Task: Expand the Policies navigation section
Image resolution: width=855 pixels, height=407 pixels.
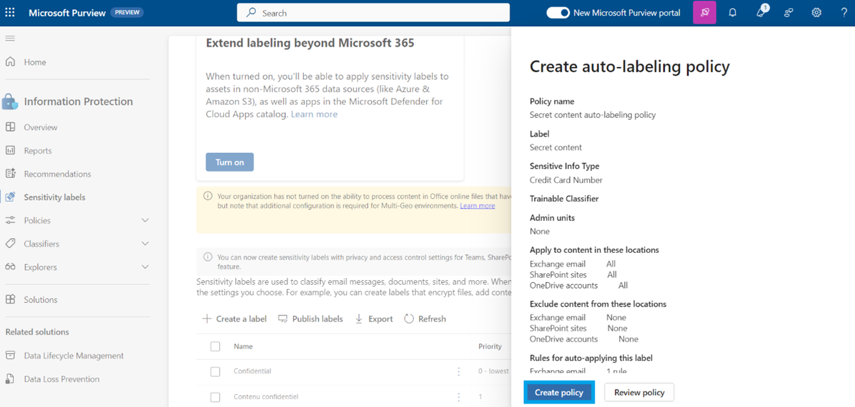Action: tap(145, 220)
